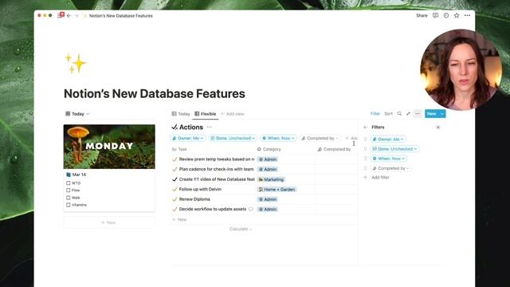The image size is (510, 287).
Task: Open the comments icon in the top bar
Action: coord(435,15)
